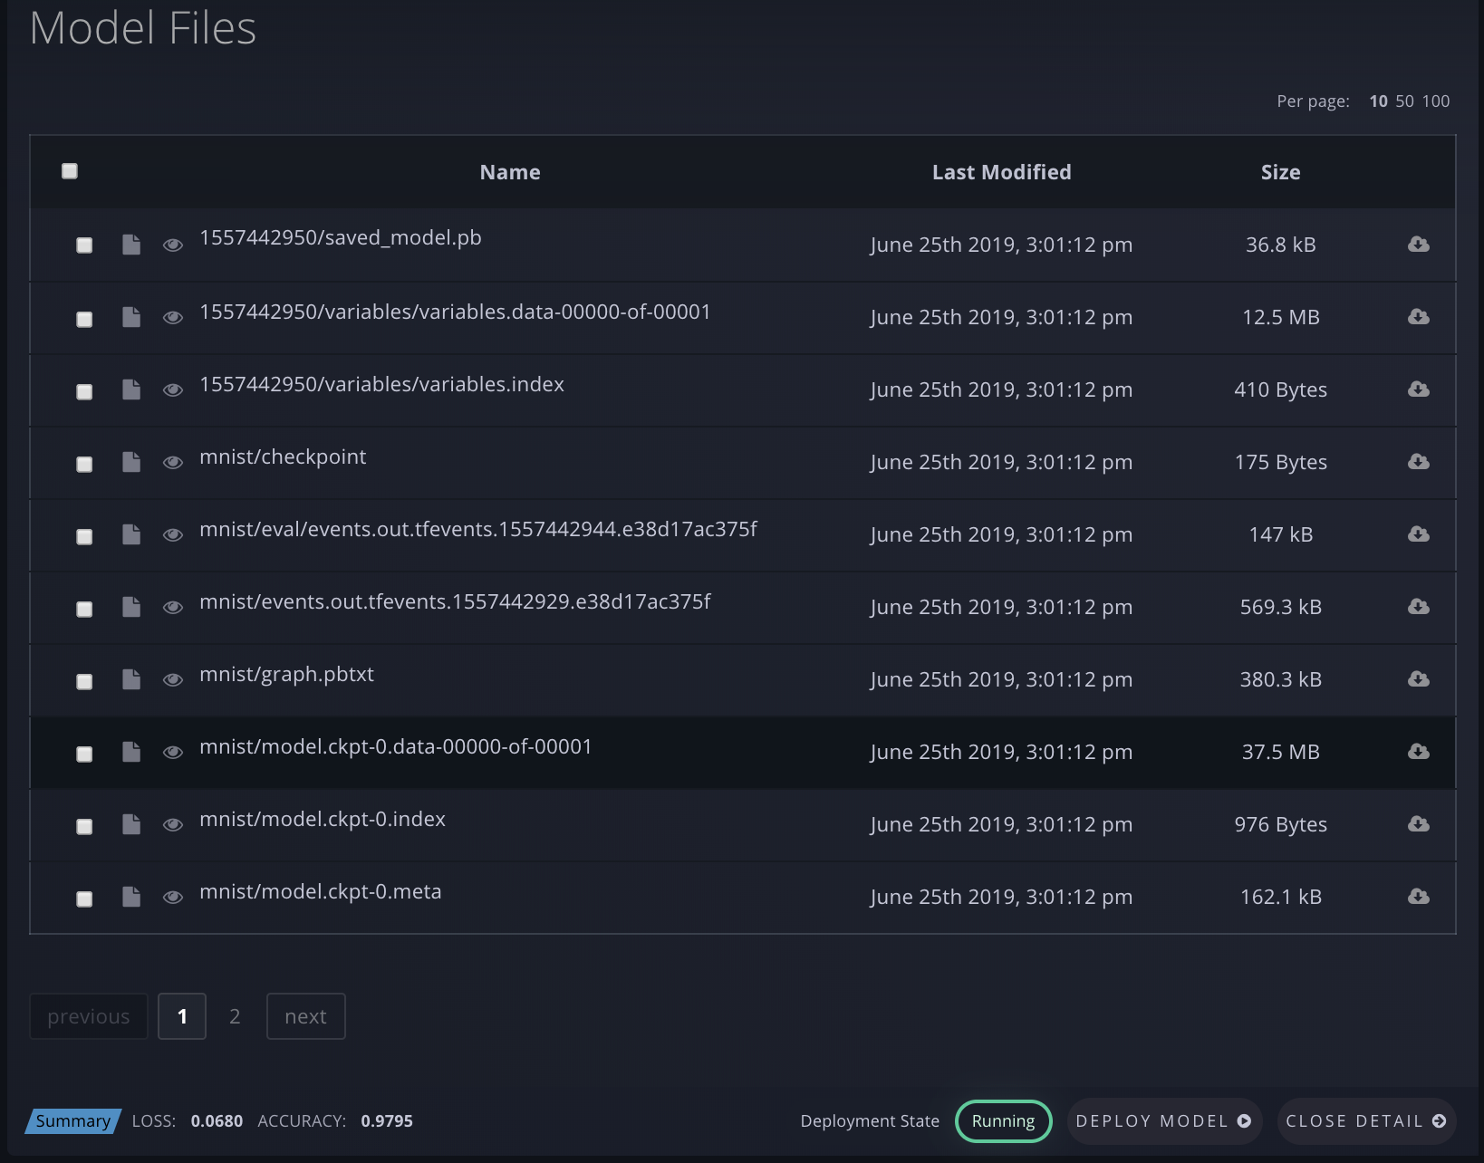This screenshot has height=1163, width=1484.
Task: Download model.ckpt-0.data-00000-of-00001 file
Action: click(x=1419, y=752)
